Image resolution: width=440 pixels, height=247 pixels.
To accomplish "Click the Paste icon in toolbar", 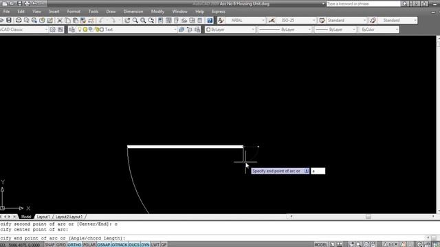I will [x=76, y=20].
